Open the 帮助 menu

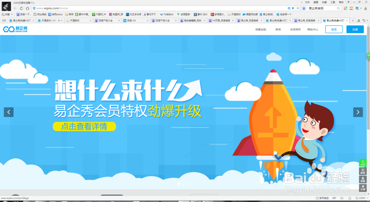(x=341, y=2)
